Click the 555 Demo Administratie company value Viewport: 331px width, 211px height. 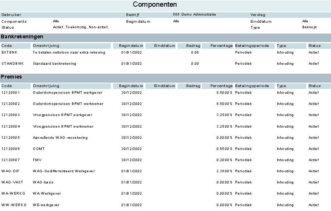pos(194,15)
